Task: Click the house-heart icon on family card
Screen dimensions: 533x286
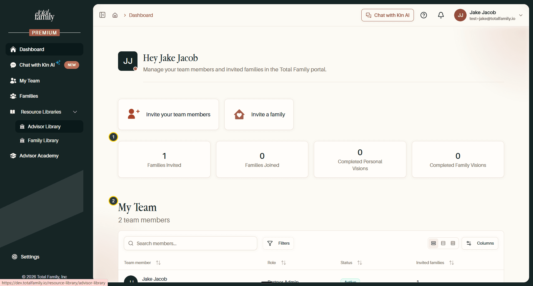Action: click(239, 114)
